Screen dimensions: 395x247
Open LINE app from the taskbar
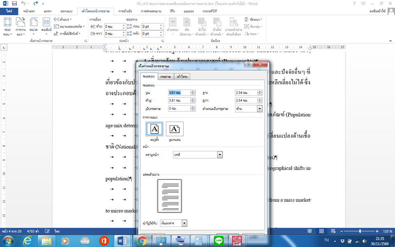tap(218, 241)
